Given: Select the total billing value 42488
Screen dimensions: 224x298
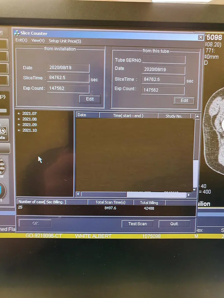Looking at the screenshot, I should click(149, 208).
